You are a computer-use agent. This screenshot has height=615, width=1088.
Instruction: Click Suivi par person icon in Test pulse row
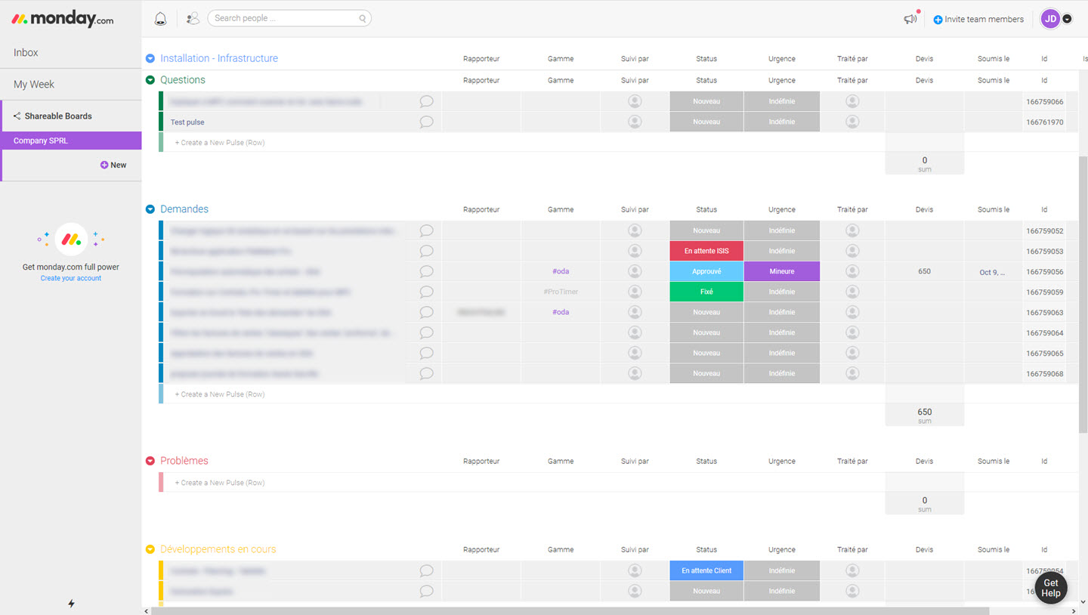coord(635,122)
